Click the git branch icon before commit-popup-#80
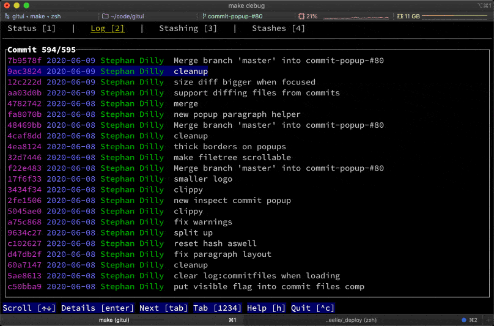Screen dimensions: 494x326 coord(203,16)
